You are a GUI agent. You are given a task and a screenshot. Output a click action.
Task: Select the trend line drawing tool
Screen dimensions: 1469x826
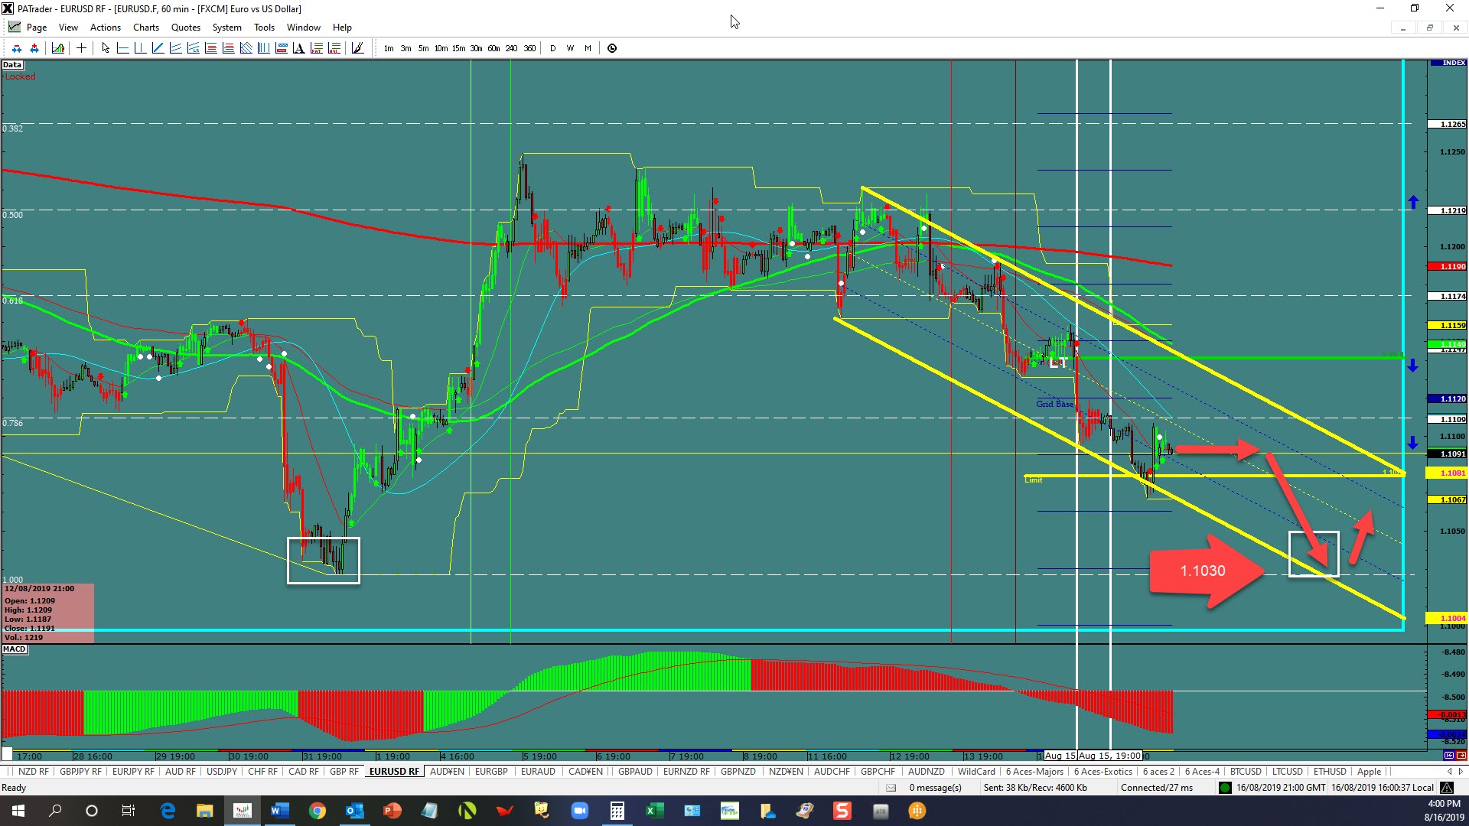(x=158, y=48)
